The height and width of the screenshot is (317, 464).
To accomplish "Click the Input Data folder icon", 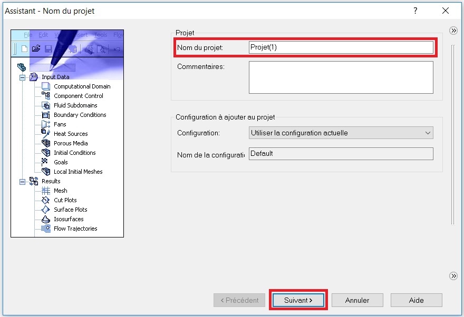I will click(34, 77).
